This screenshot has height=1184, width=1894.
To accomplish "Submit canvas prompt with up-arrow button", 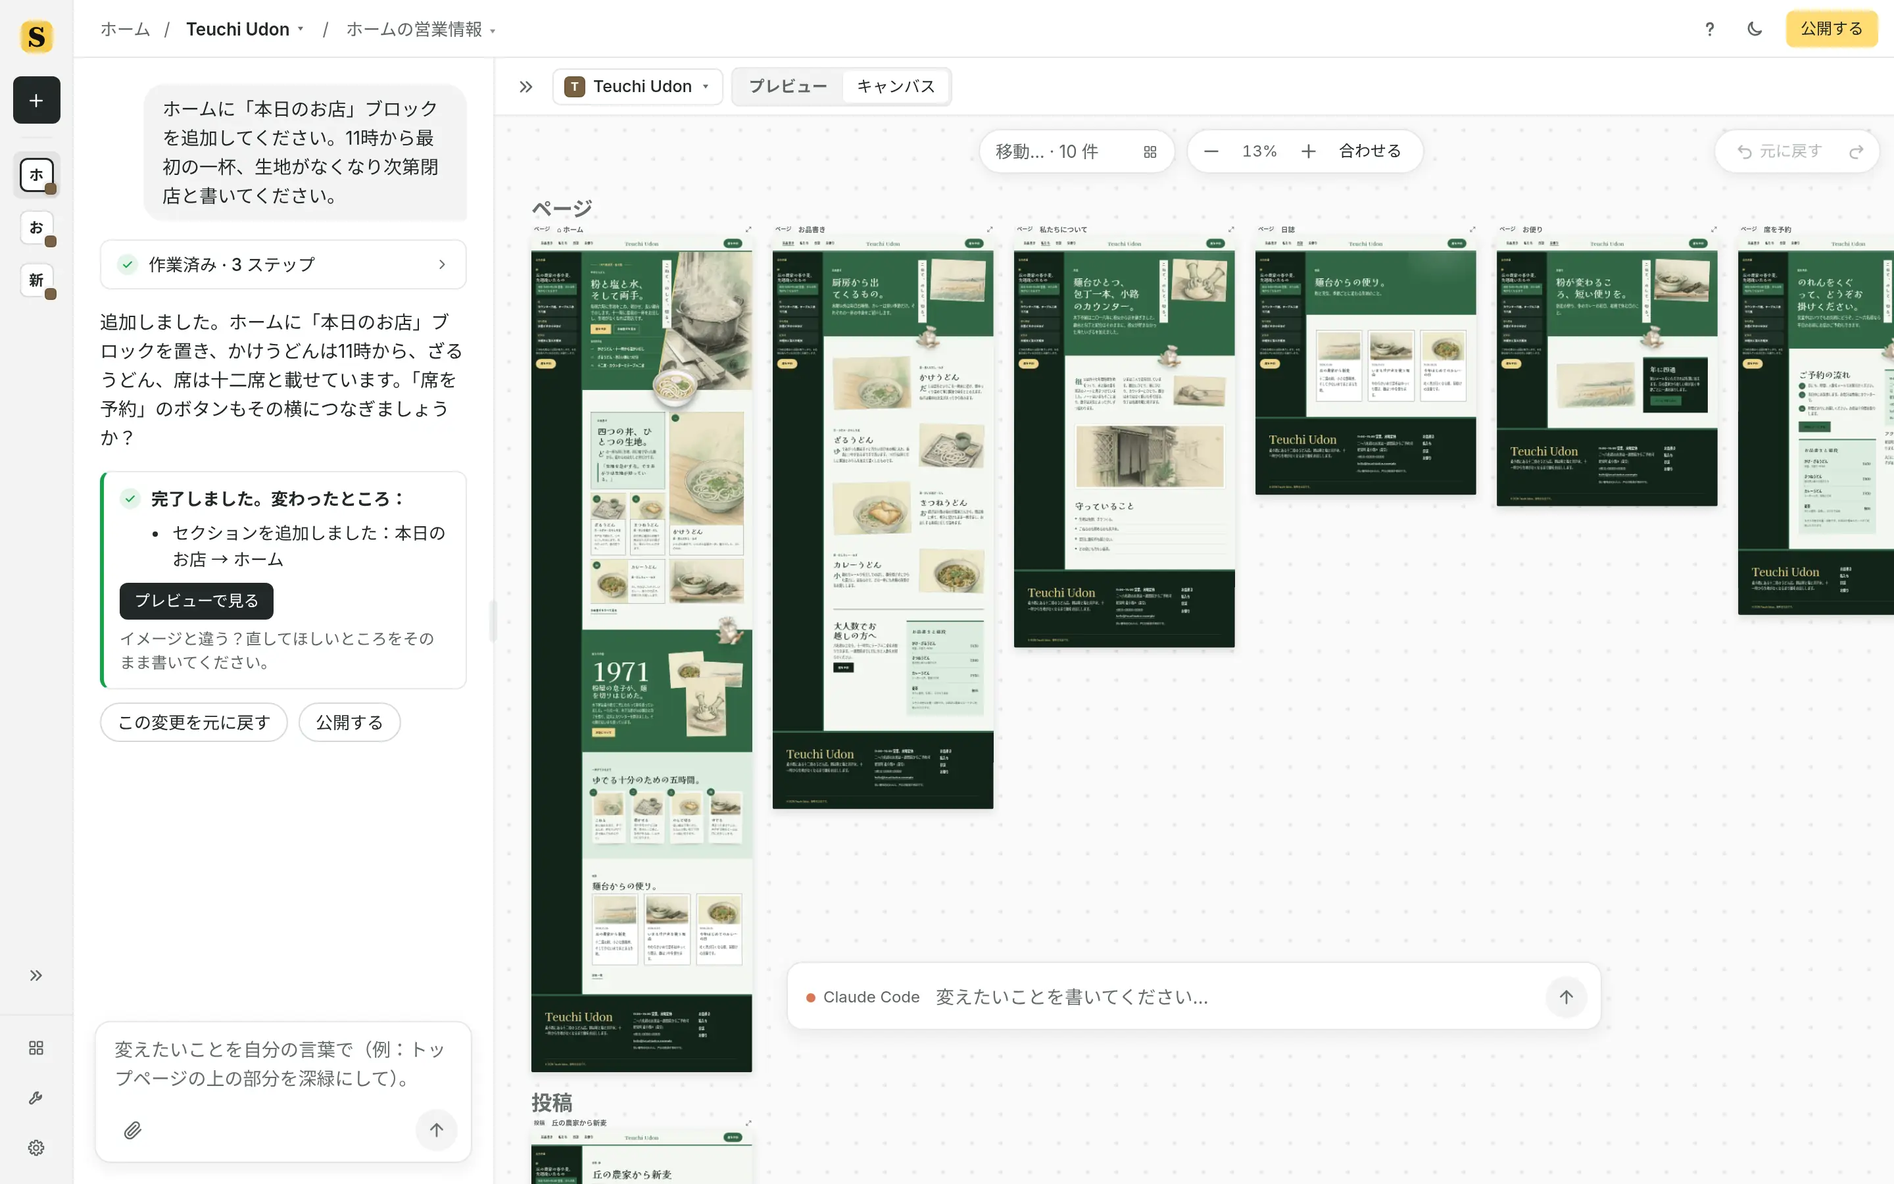I will tap(1566, 997).
